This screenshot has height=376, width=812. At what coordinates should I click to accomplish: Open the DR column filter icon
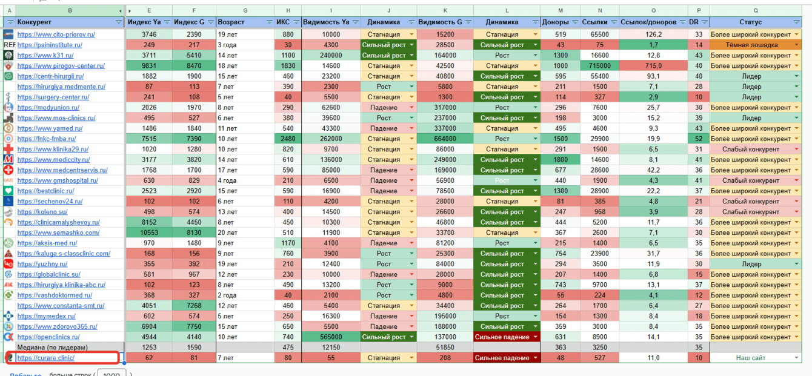(704, 22)
